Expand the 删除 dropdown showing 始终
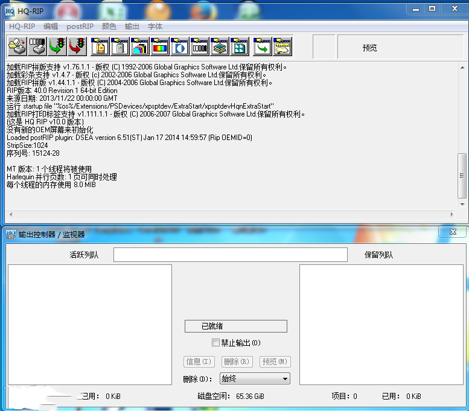 255,378
